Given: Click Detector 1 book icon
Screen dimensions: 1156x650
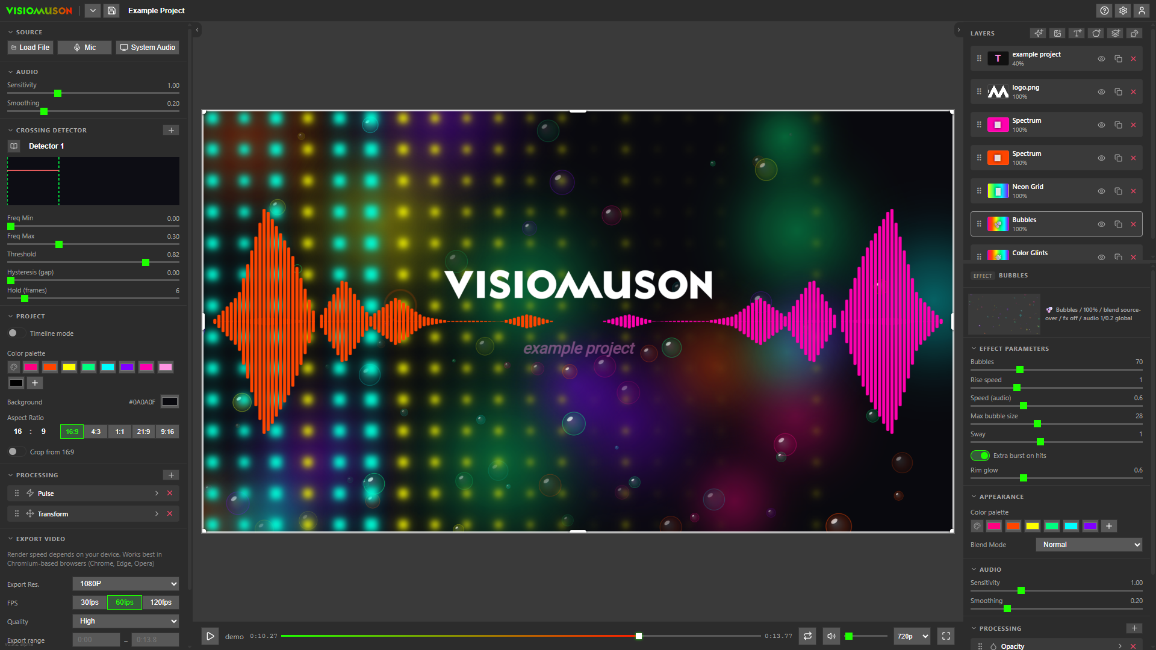Looking at the screenshot, I should point(14,146).
